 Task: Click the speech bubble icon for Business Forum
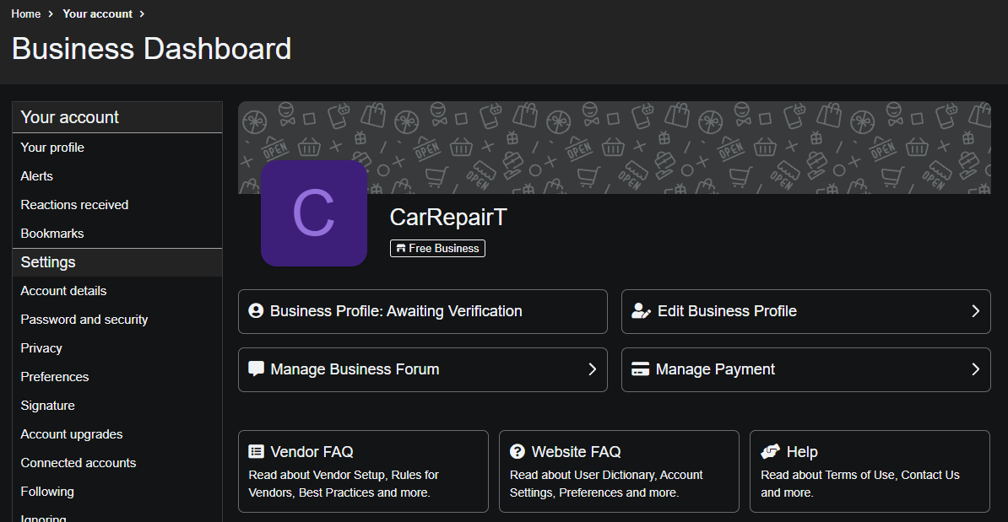[x=257, y=369]
